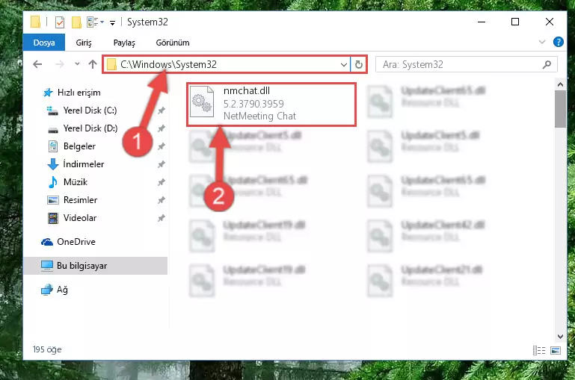Click the 195 öğe status bar text

point(47,349)
